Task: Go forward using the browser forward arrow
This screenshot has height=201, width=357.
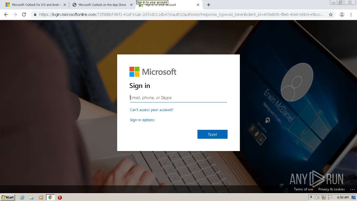Action: click(15, 15)
